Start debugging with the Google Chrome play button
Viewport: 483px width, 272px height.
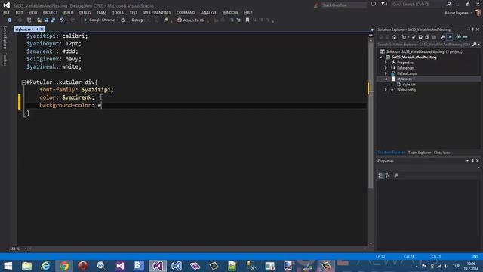(85, 20)
